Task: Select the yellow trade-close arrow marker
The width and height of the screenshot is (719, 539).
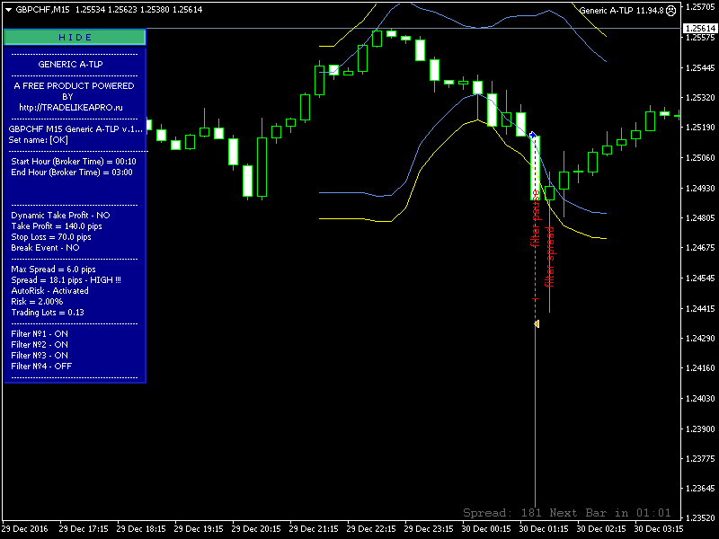Action: tap(536, 324)
